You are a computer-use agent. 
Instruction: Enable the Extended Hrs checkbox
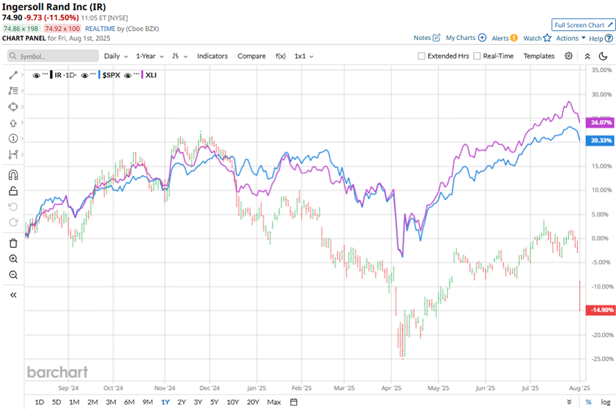click(421, 56)
